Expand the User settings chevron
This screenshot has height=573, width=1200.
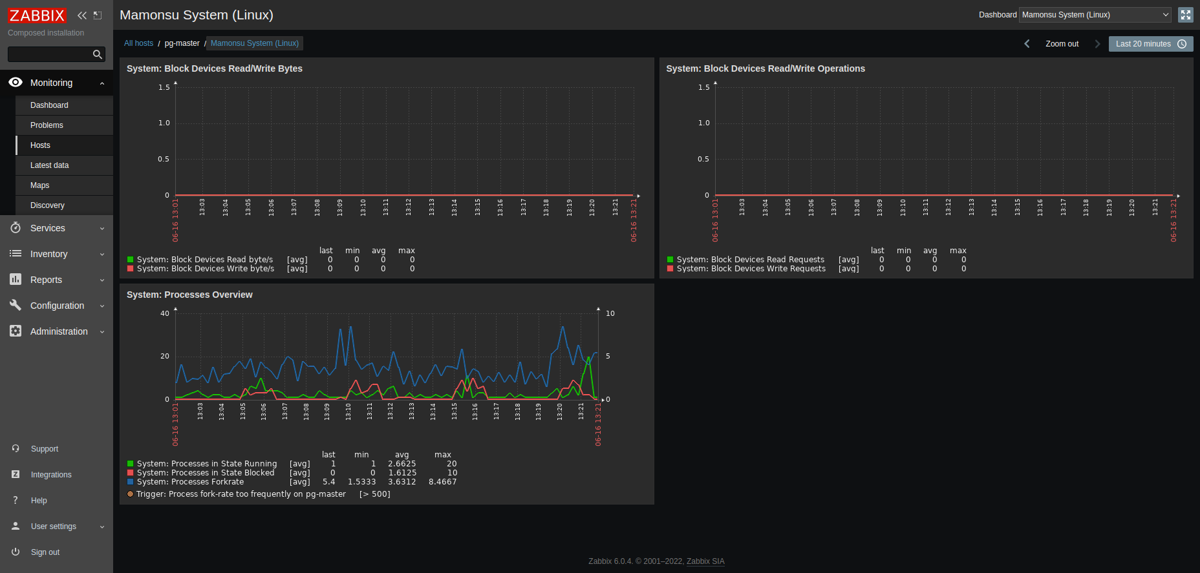pyautogui.click(x=102, y=526)
